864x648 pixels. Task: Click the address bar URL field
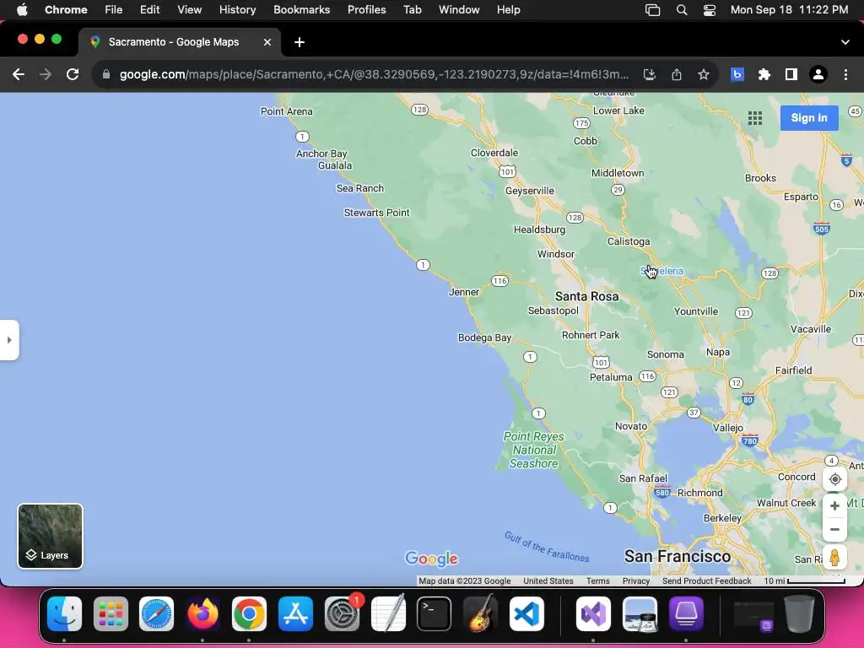pos(374,74)
